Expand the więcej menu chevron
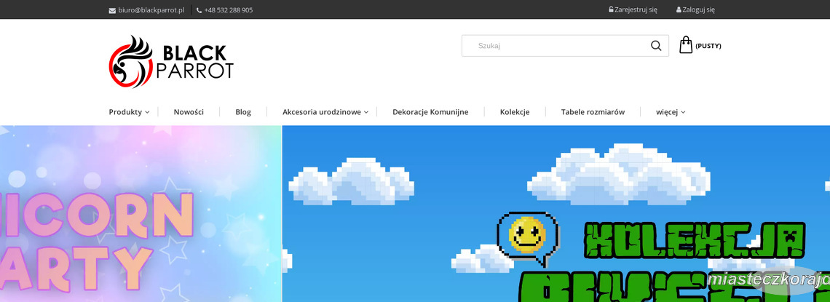This screenshot has width=830, height=302. pos(684,112)
